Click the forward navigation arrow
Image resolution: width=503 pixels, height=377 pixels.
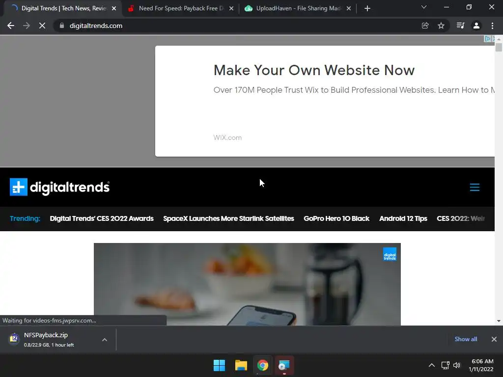coord(27,26)
